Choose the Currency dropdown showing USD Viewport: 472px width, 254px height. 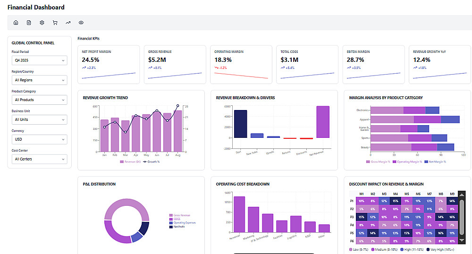click(40, 139)
